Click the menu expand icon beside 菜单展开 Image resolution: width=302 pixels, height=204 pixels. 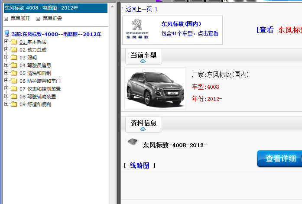point(6,19)
